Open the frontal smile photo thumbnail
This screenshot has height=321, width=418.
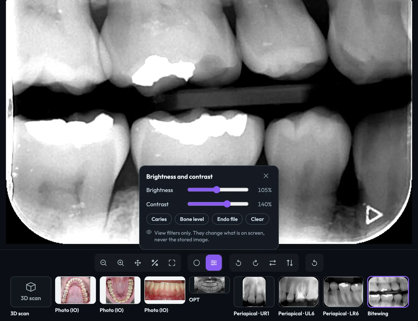(165, 290)
